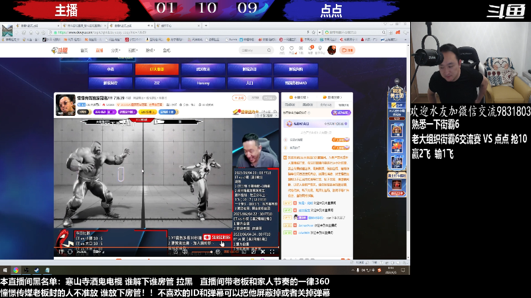Open a new browser tab with the plus button
This screenshot has width=531, height=298.
click(x=206, y=25)
